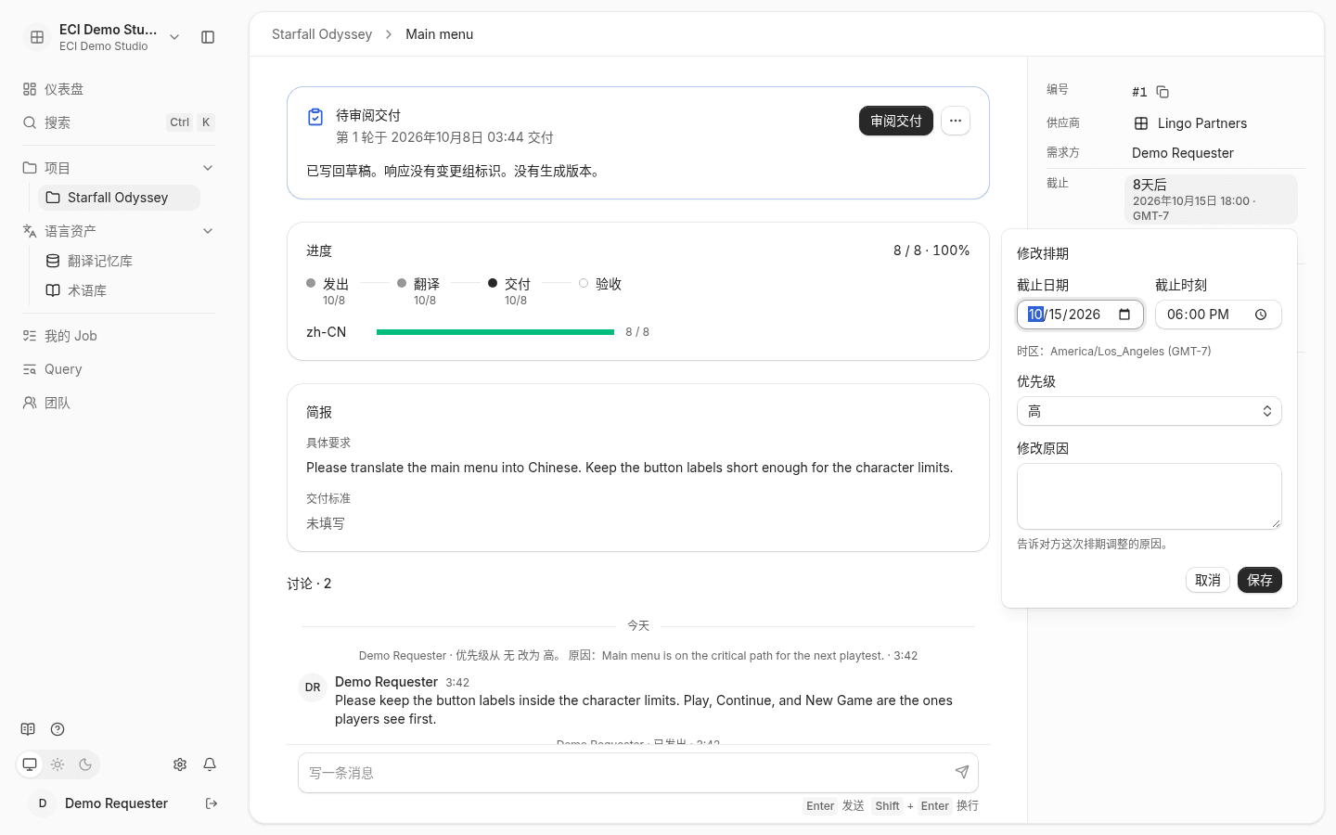Click the pending review clipboard icon
Screen dimensions: 1336x835
315,117
